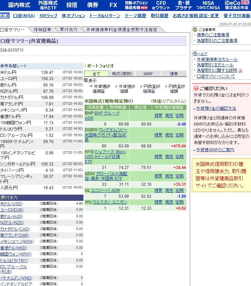Click 現売 for DGRW
251x286 pixels.
coord(169,135)
